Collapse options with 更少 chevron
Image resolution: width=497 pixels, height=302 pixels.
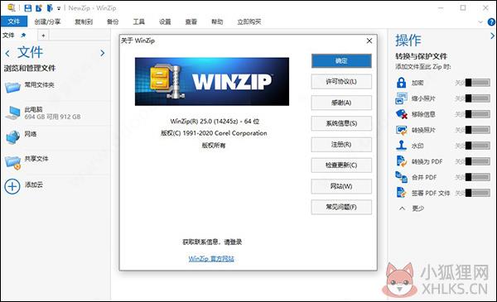(x=403, y=209)
